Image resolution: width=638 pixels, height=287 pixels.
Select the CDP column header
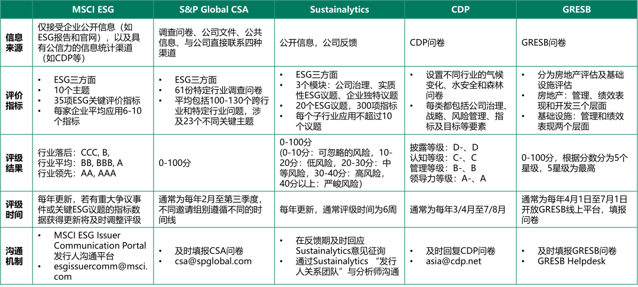point(460,9)
